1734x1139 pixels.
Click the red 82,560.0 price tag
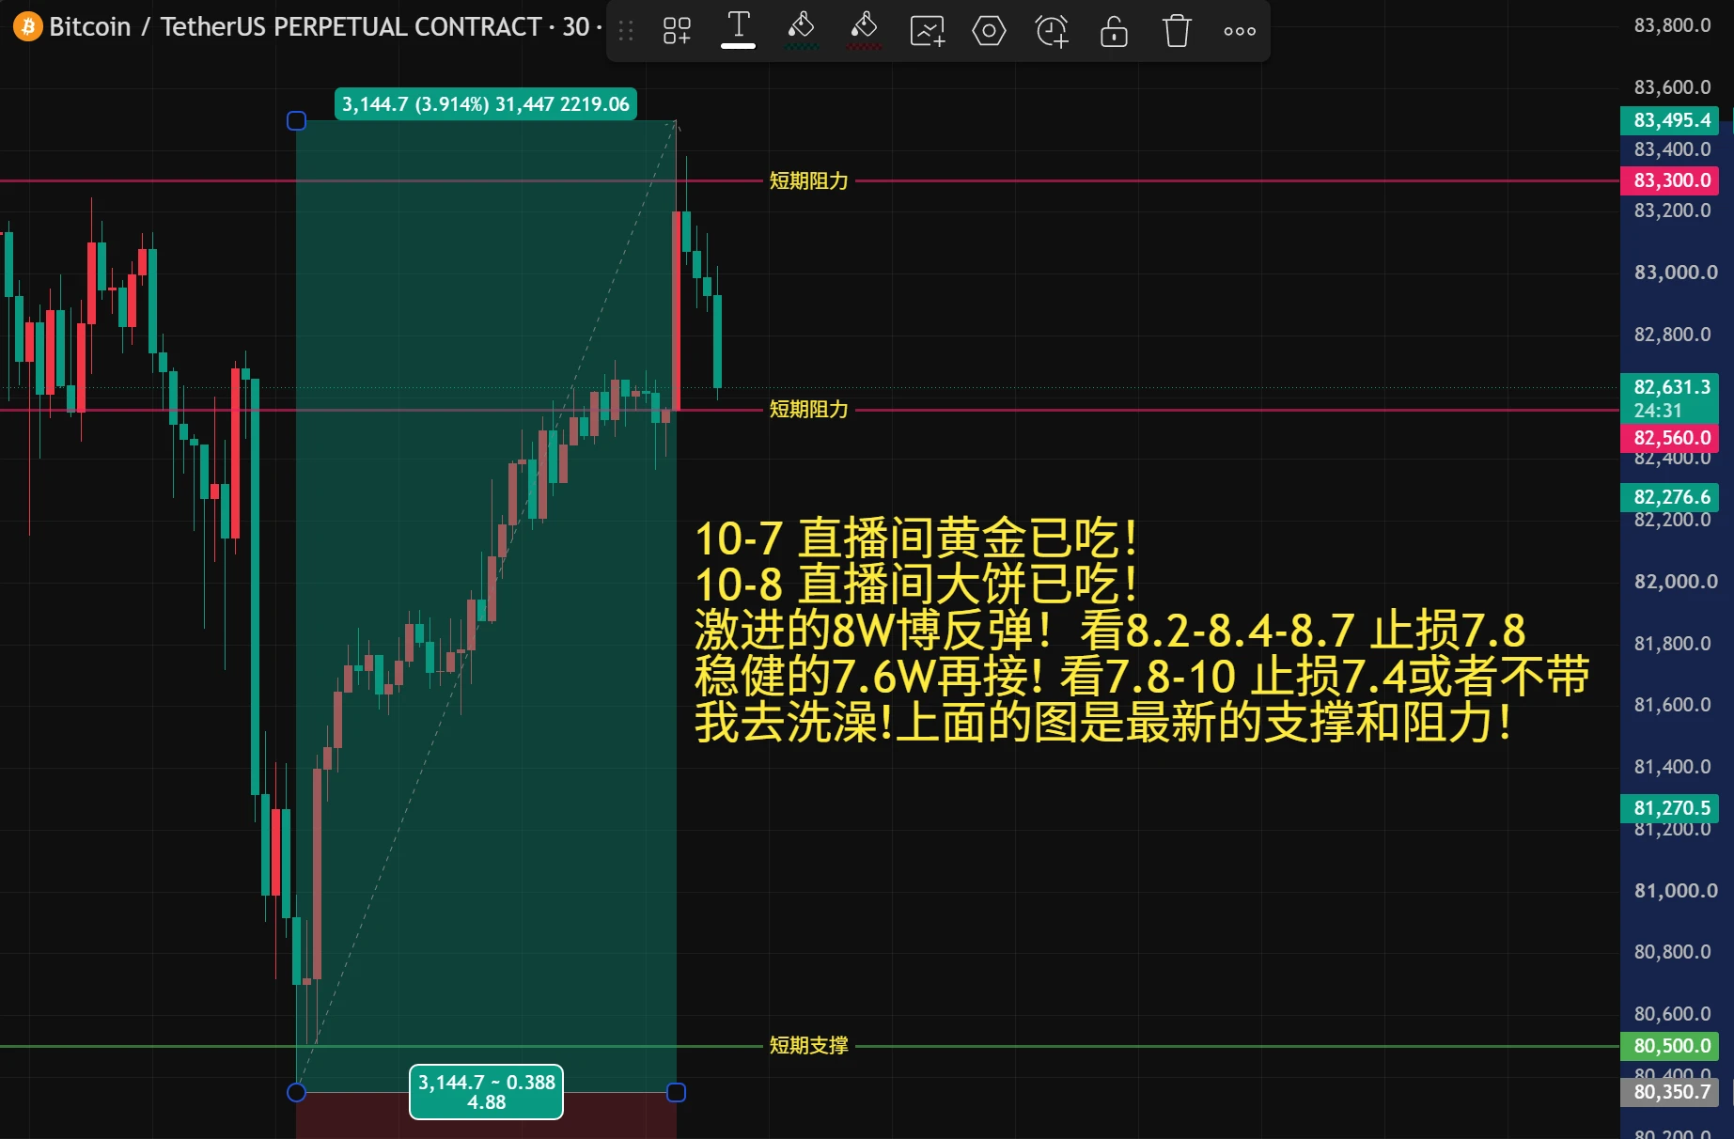coord(1670,438)
